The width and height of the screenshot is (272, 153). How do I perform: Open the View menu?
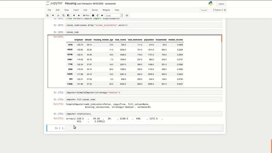(66, 10)
